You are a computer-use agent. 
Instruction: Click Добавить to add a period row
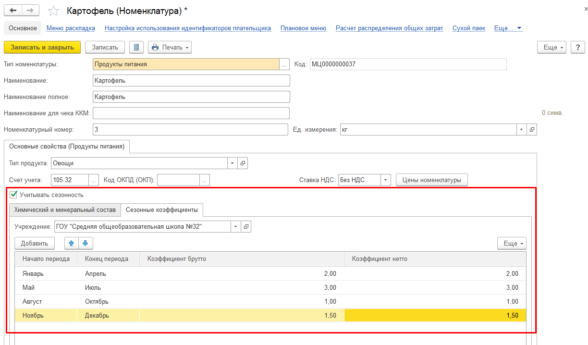[x=35, y=243]
